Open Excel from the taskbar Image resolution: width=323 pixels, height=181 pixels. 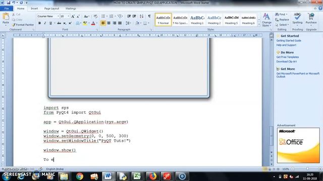pyautogui.click(x=137, y=176)
